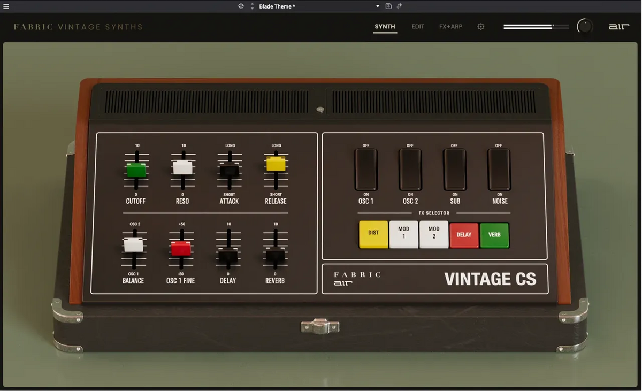Switch to the FX+ARP tab
The image size is (642, 391).
point(450,27)
